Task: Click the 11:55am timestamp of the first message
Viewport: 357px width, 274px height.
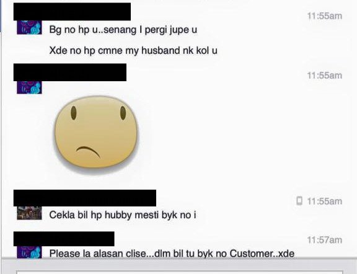Action: pos(324,16)
